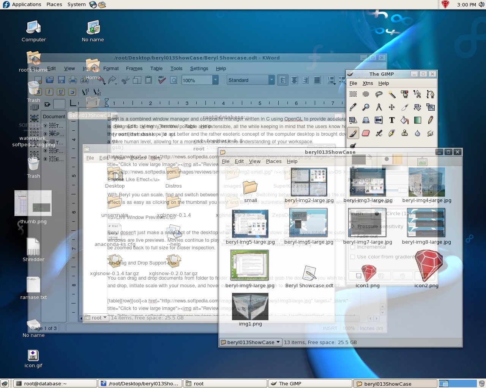Select the Fuzzy Select magic wand tool
This screenshot has width=486, height=388.
tap(392, 94)
